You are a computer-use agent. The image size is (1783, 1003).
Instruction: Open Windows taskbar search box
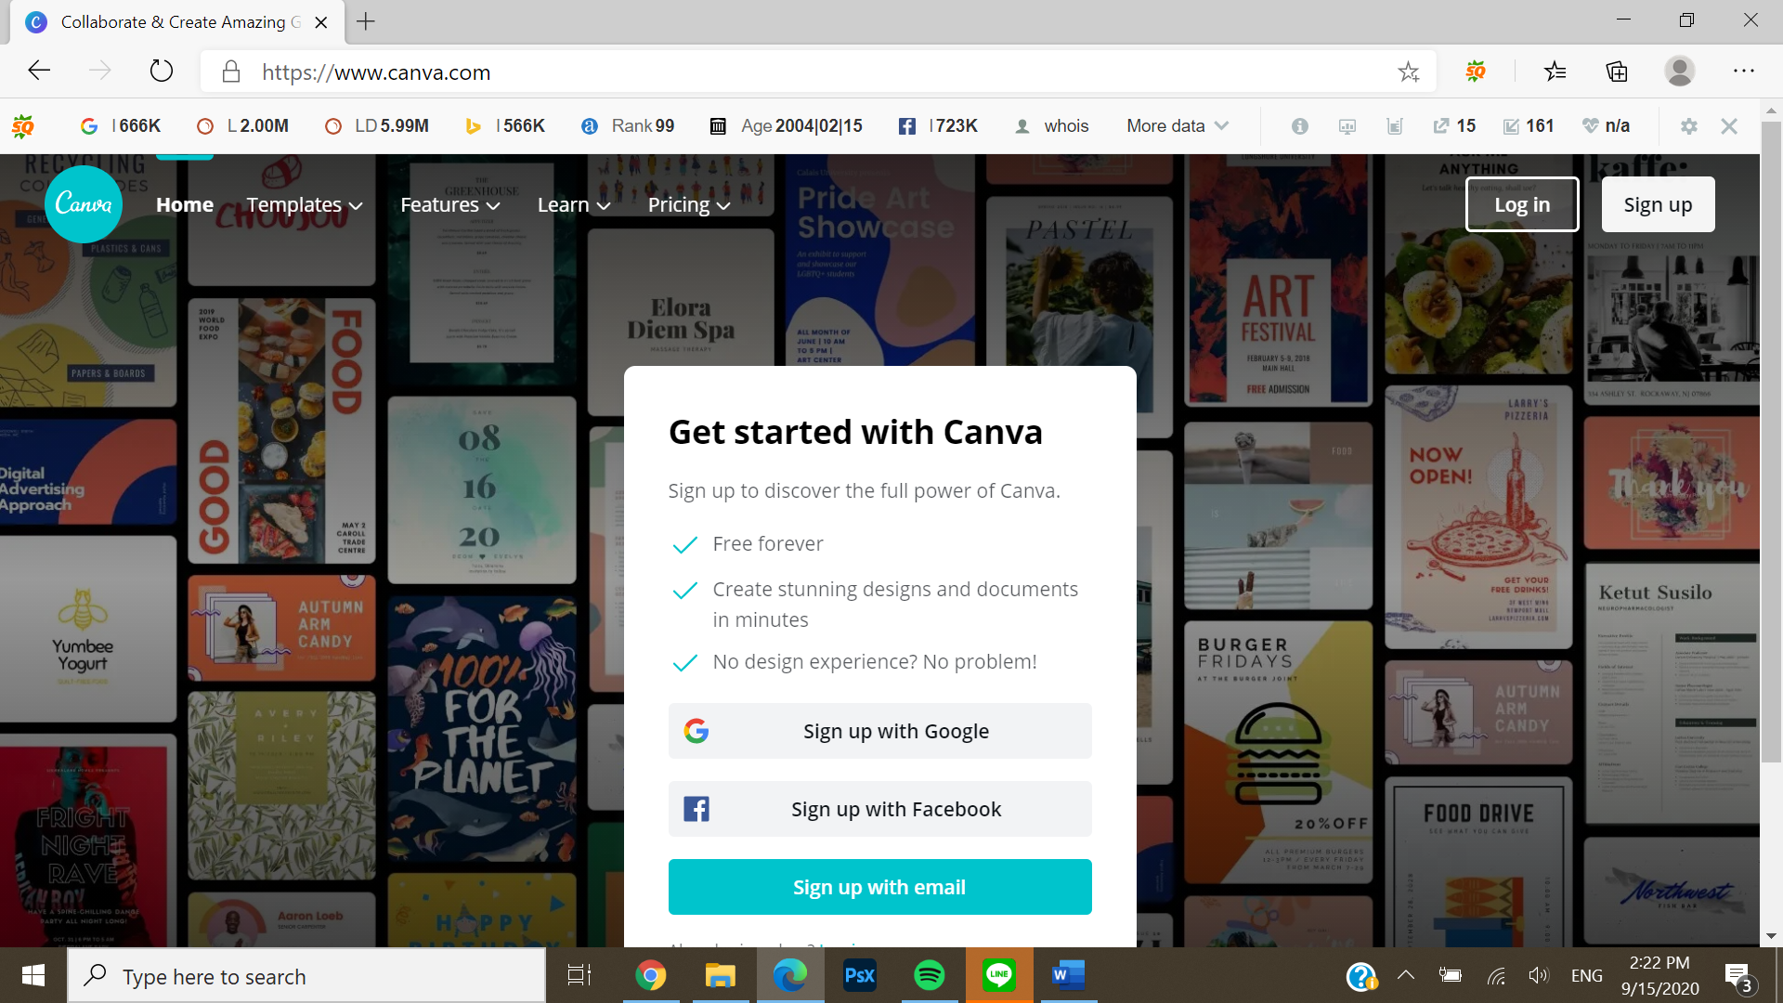(x=306, y=976)
